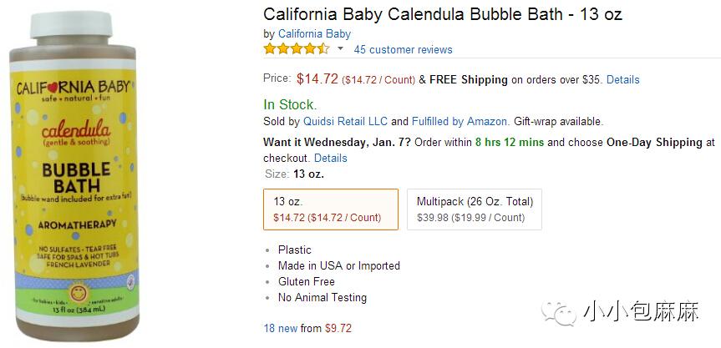Expand the rating breakdown dropdown arrow
Image resolution: width=721 pixels, height=348 pixels.
coord(341,49)
